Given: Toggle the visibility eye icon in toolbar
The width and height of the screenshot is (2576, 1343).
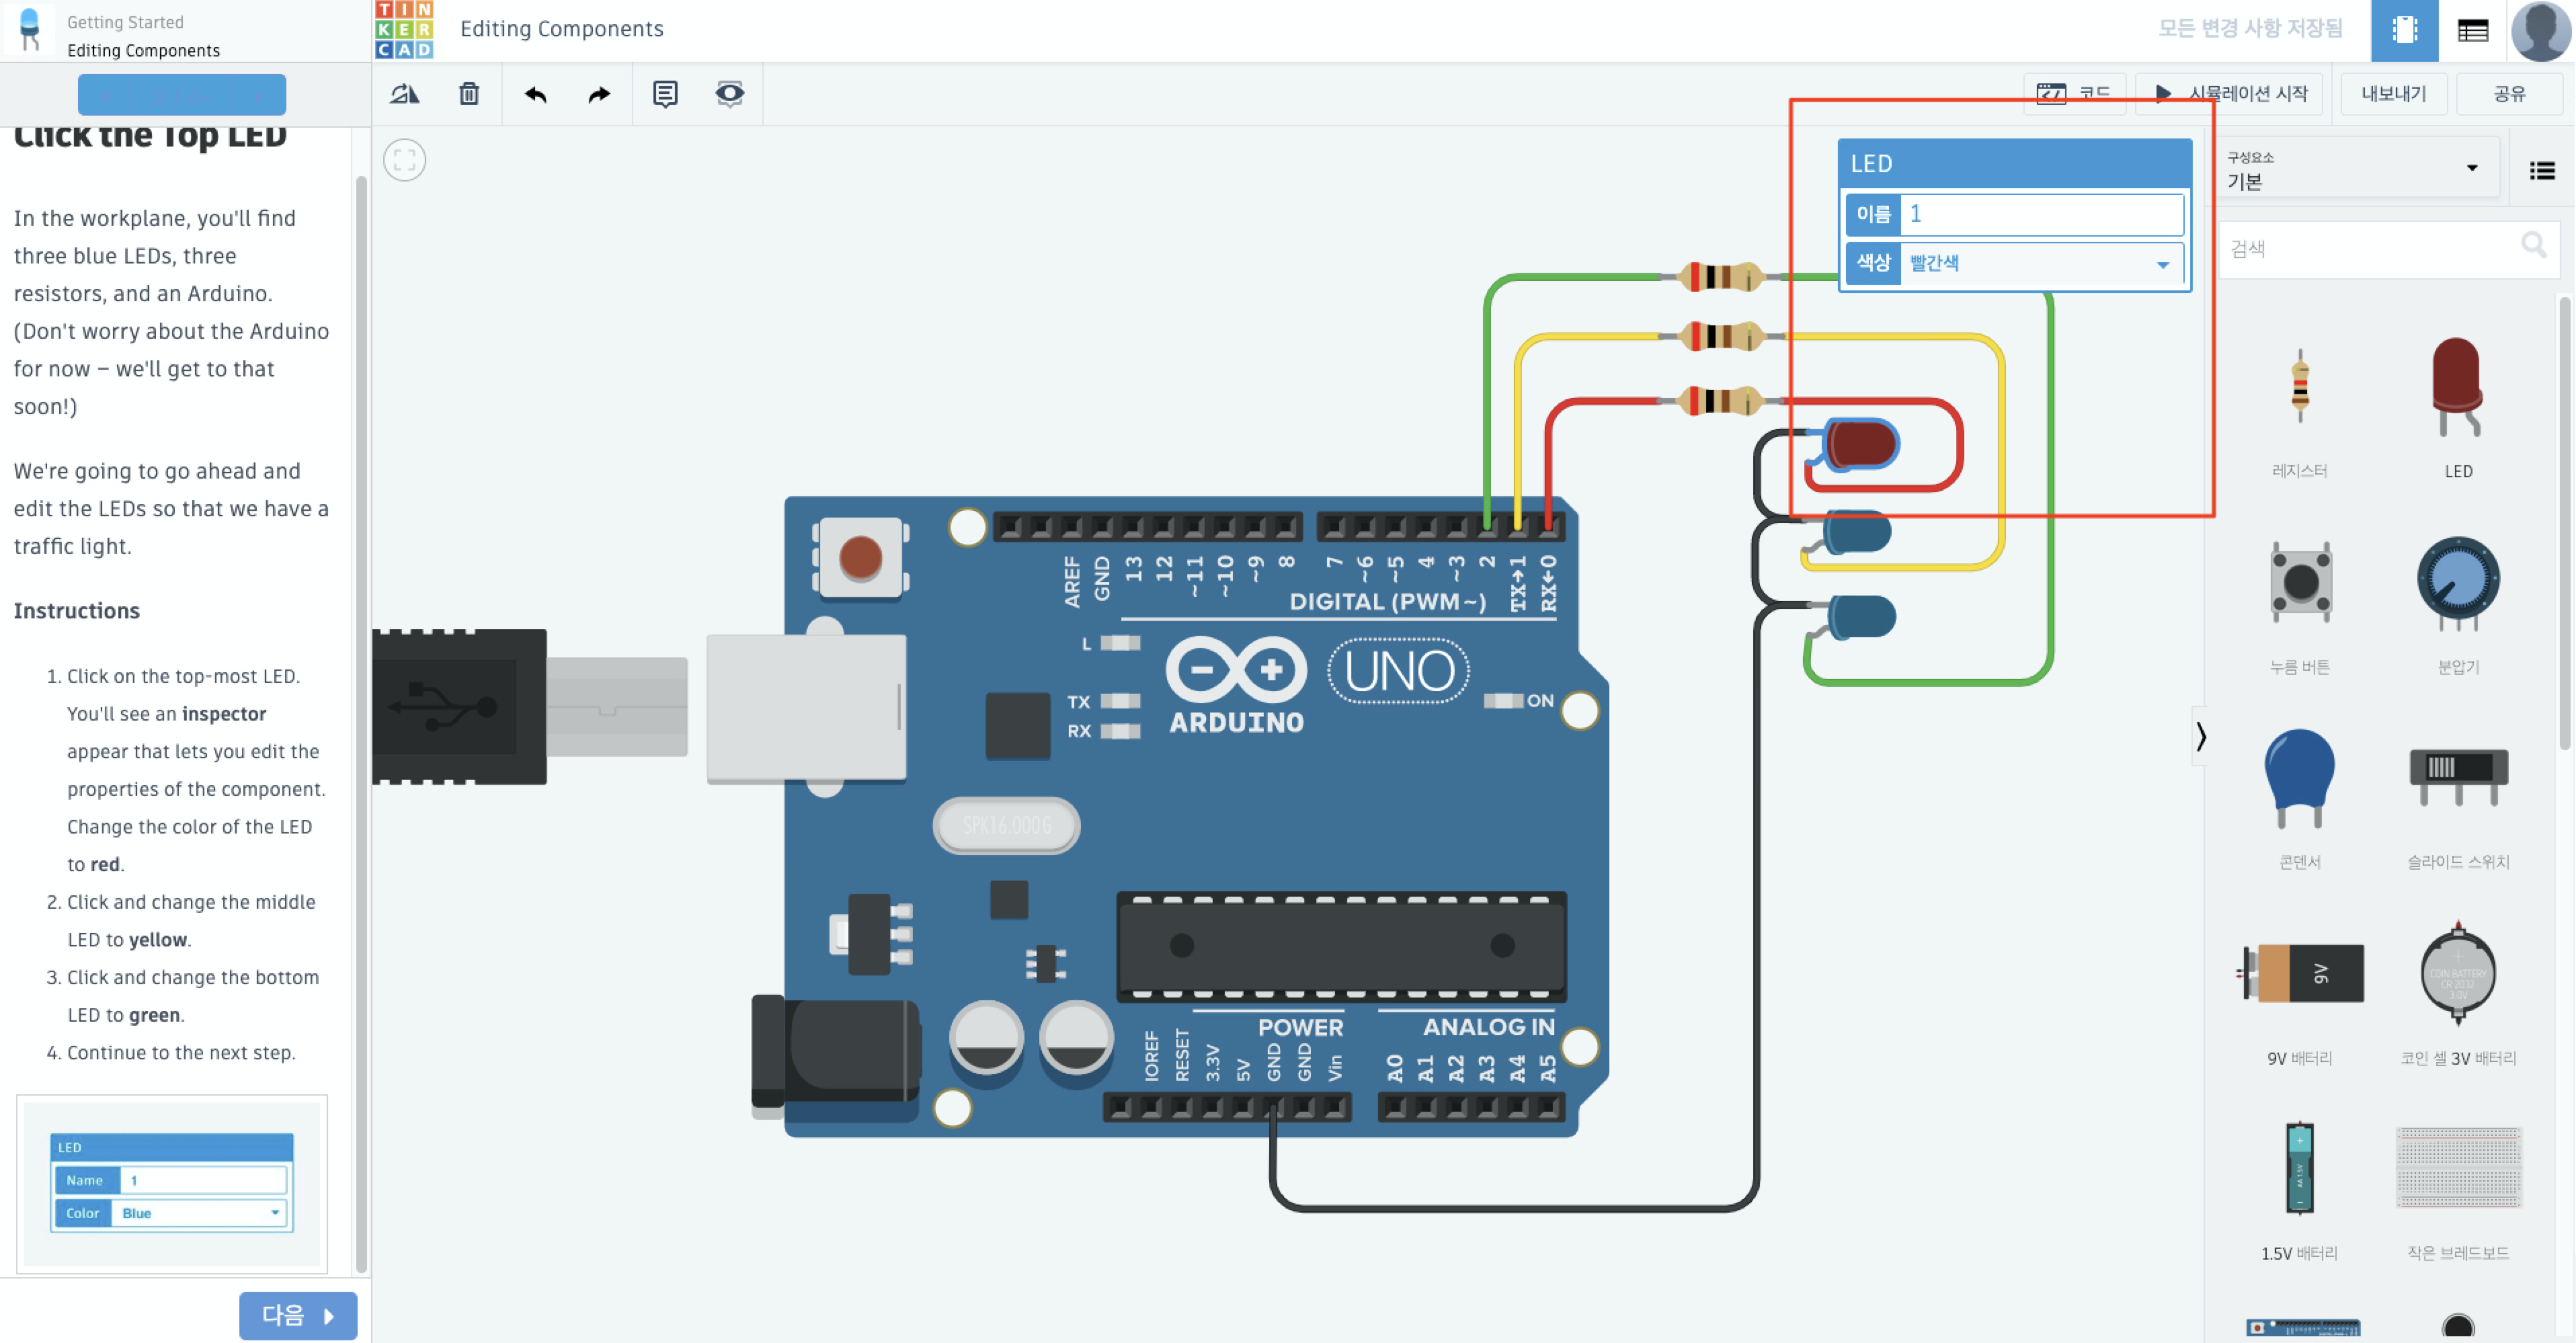Looking at the screenshot, I should (730, 94).
